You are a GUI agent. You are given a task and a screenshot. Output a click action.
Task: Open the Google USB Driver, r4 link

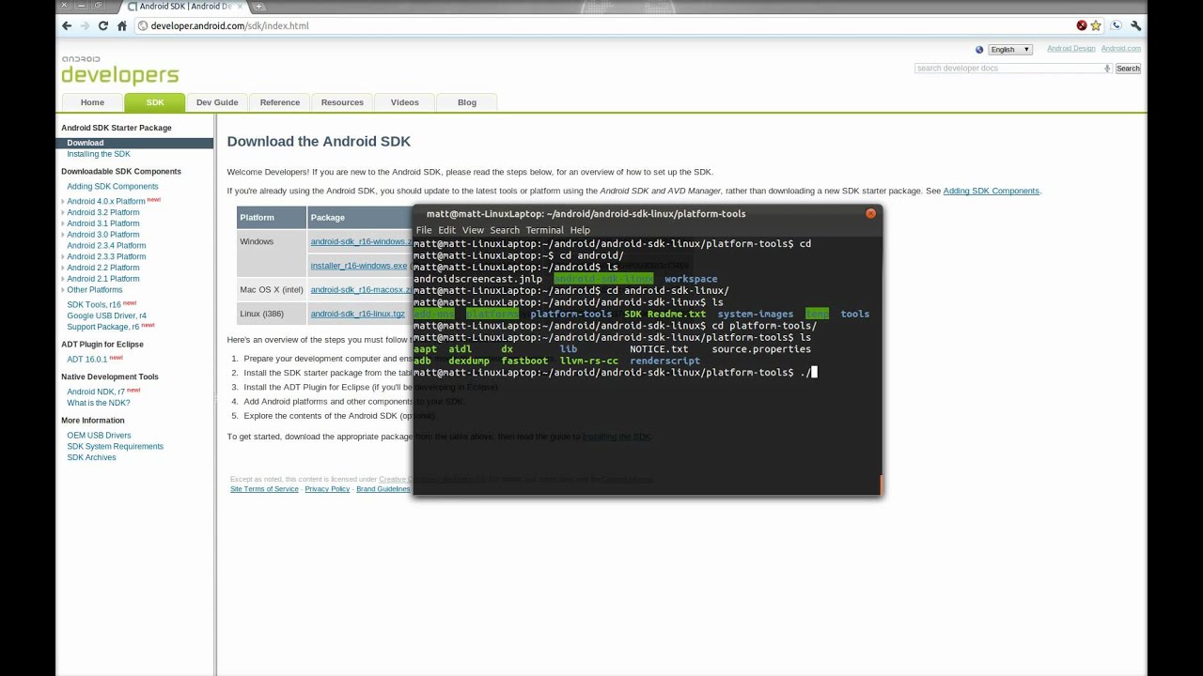107,316
